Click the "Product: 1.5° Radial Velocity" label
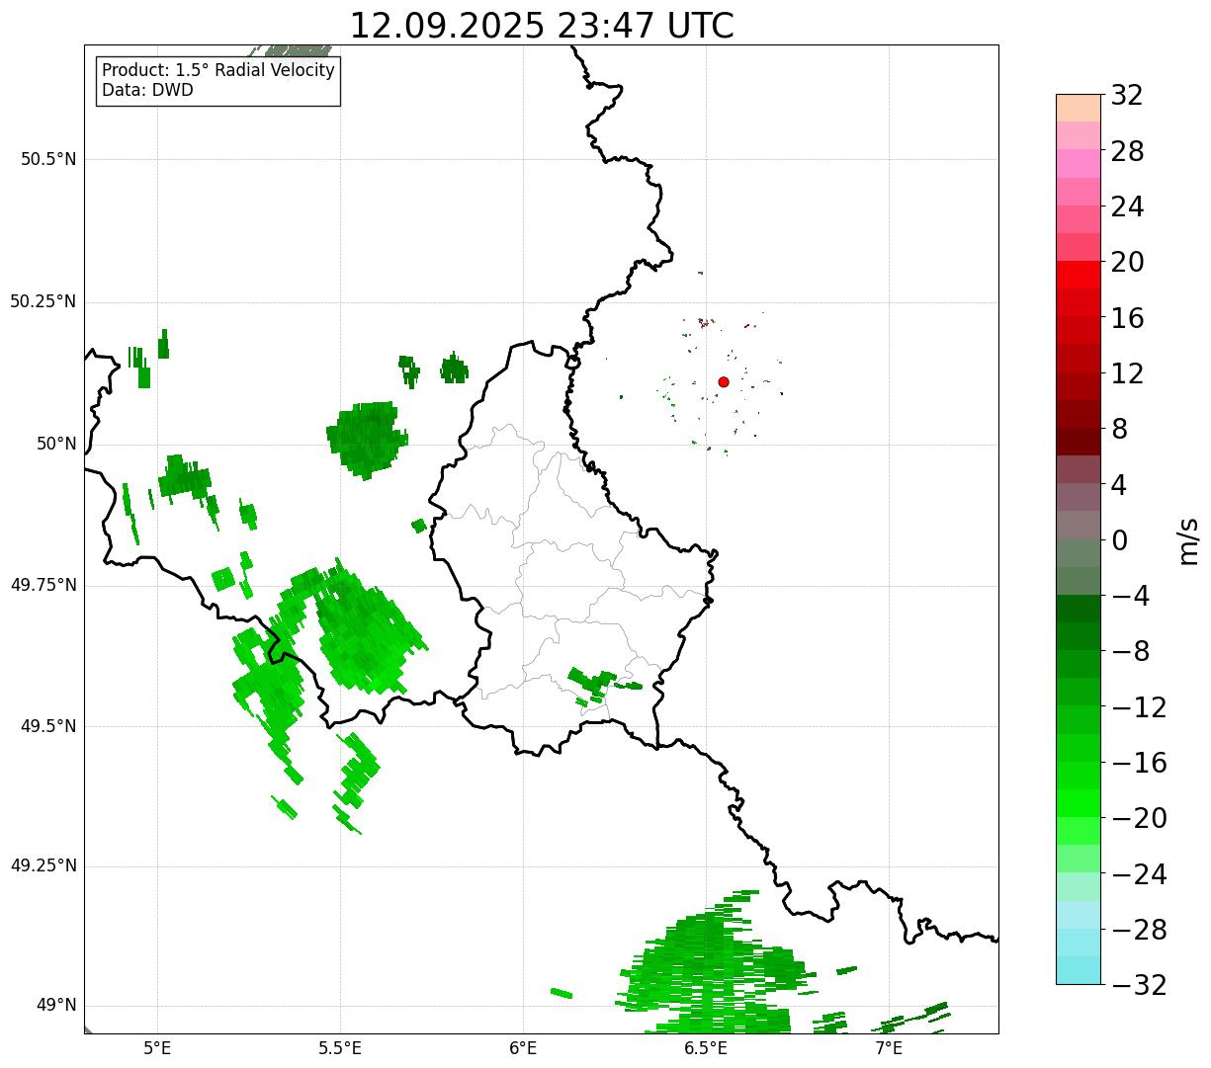The height and width of the screenshot is (1068, 1211). pos(218,71)
